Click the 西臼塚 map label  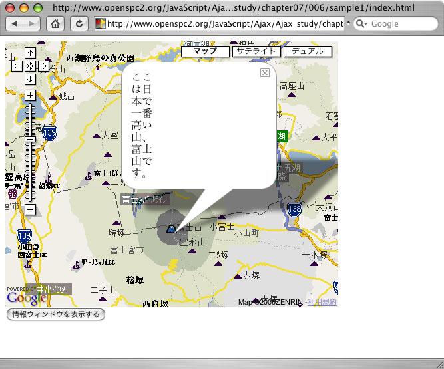coord(155,304)
